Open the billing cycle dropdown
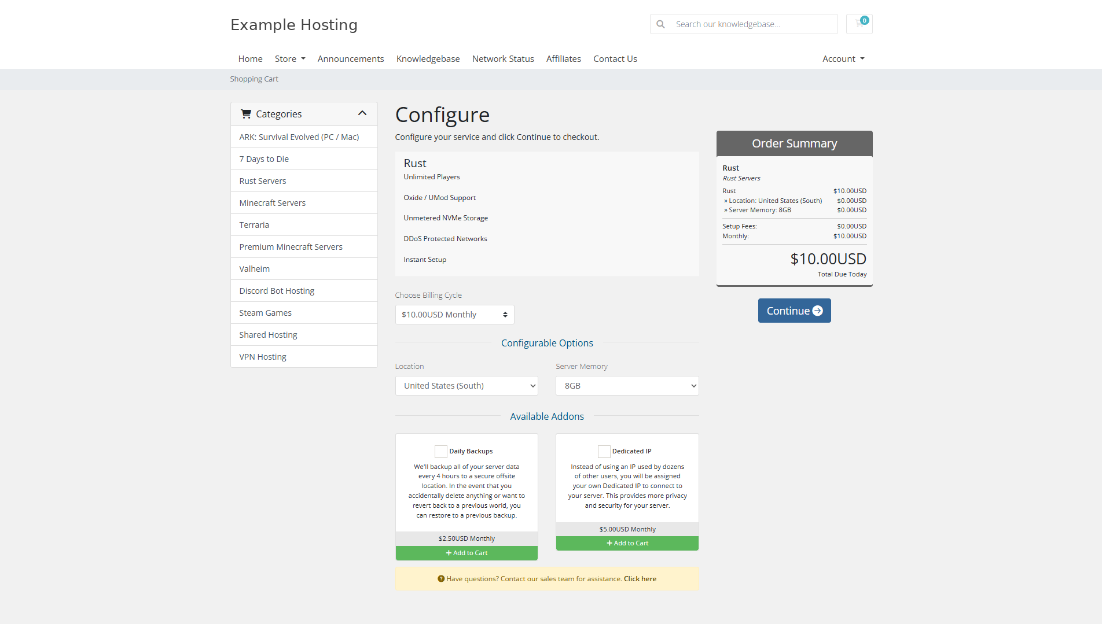Image resolution: width=1102 pixels, height=624 pixels. pyautogui.click(x=454, y=315)
